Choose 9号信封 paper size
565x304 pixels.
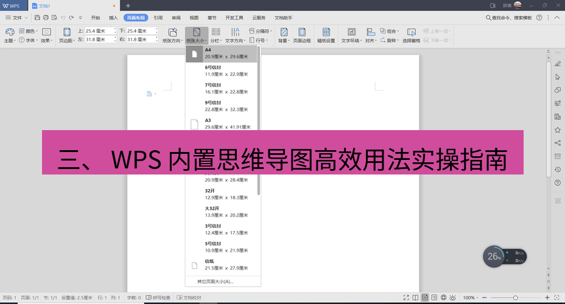[x=221, y=106]
